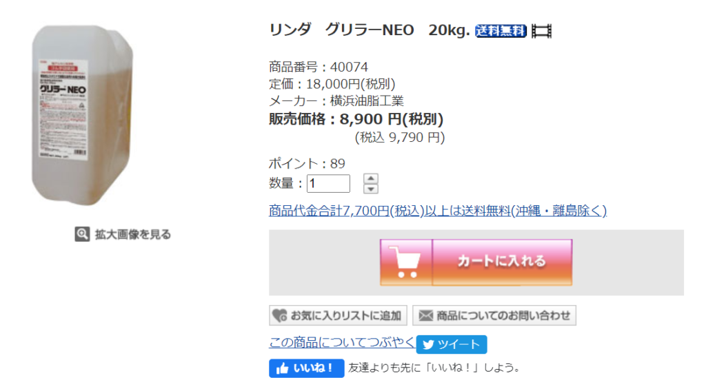Follow the この商品についてつぶやく link

click(342, 342)
